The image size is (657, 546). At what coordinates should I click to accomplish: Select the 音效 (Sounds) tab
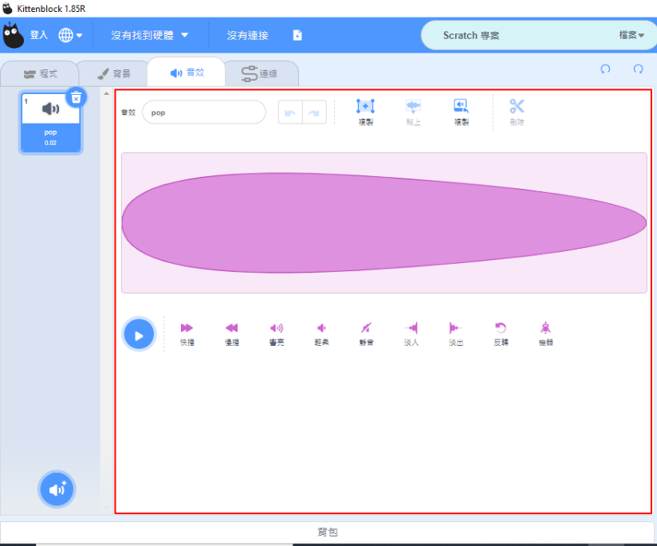(187, 73)
